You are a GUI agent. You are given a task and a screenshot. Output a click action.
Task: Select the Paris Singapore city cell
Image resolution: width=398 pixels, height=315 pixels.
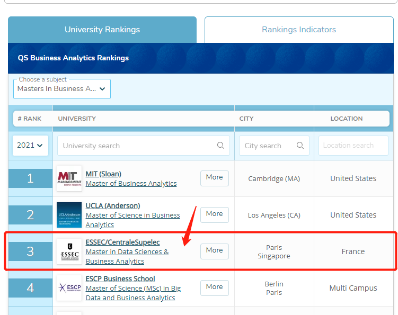tap(274, 251)
